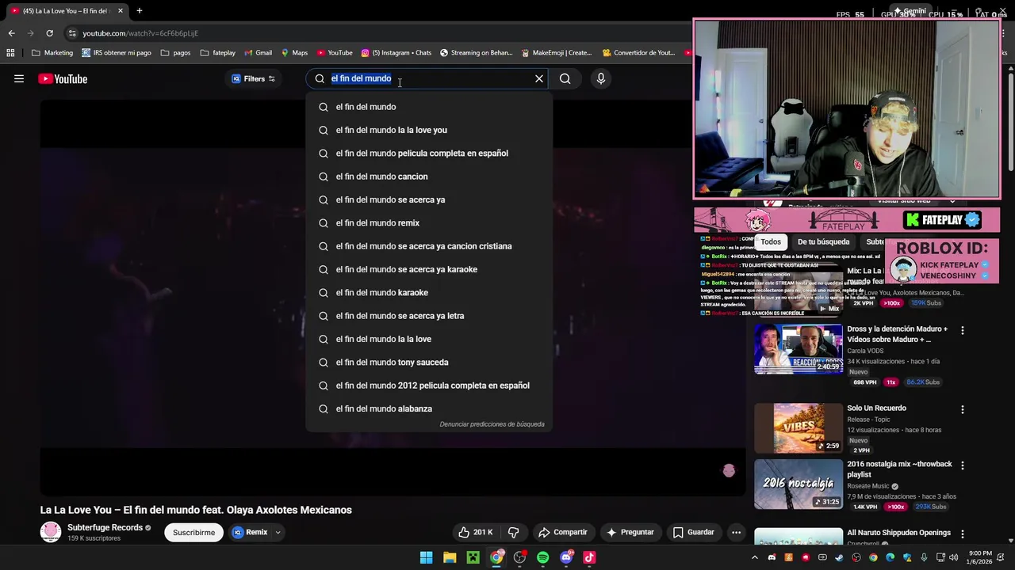The height and width of the screenshot is (570, 1015).
Task: Select suggestion 'el fin del mundo alabanza'
Action: point(429,408)
